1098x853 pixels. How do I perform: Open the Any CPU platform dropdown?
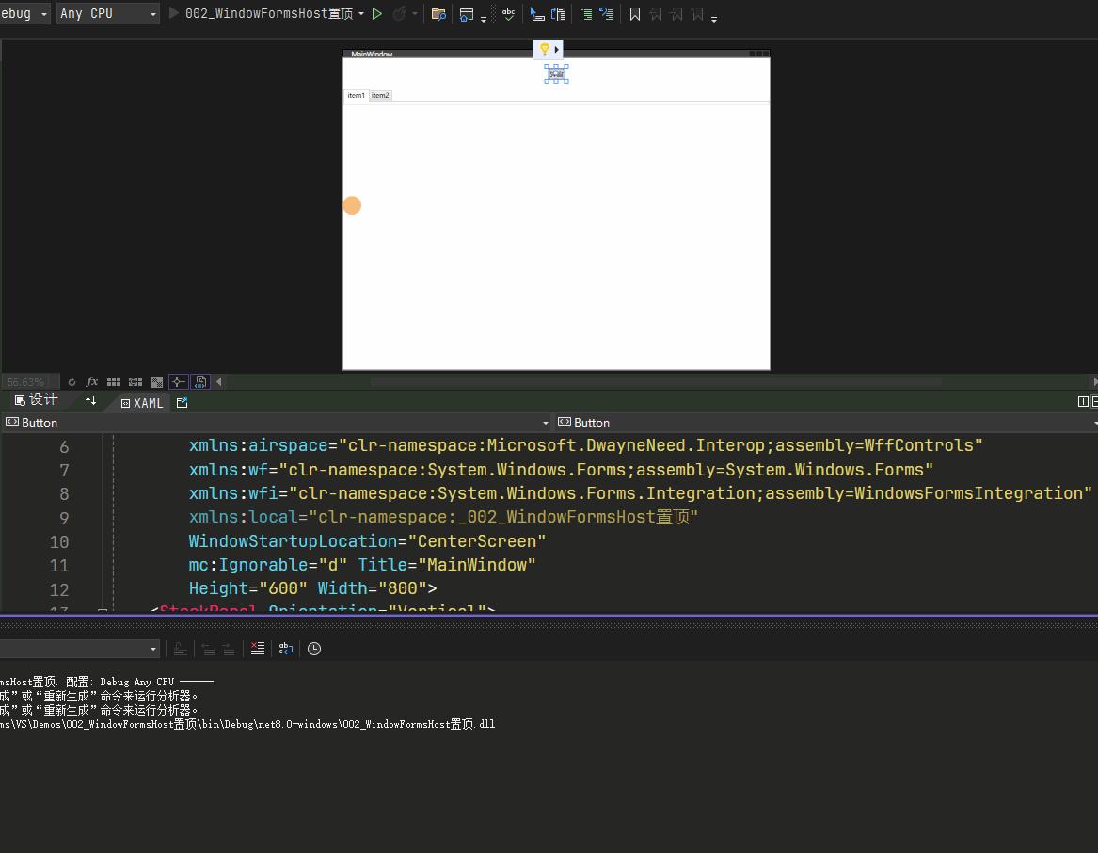tap(106, 13)
